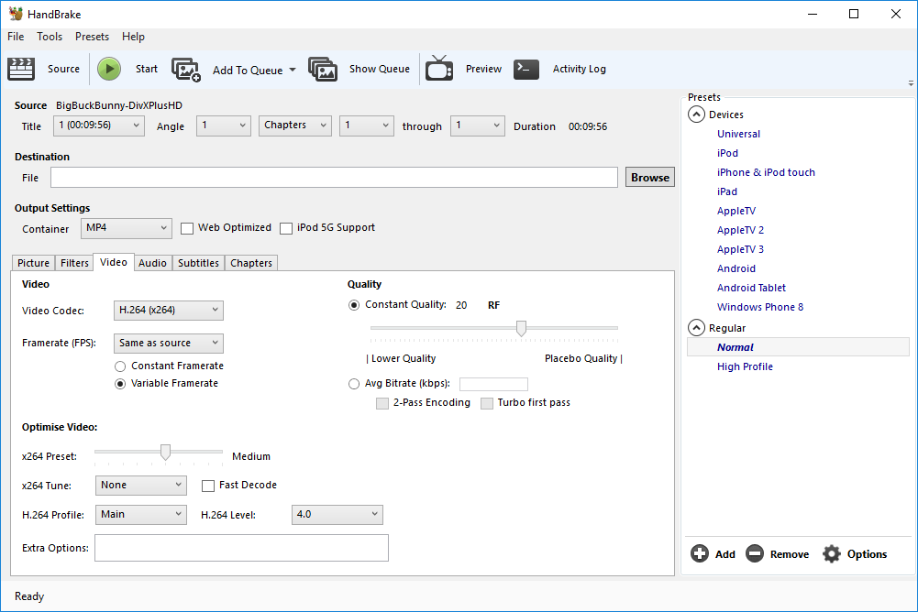Click the Constant Quality slider thumb
Viewport: 918px width, 612px height.
[521, 328]
